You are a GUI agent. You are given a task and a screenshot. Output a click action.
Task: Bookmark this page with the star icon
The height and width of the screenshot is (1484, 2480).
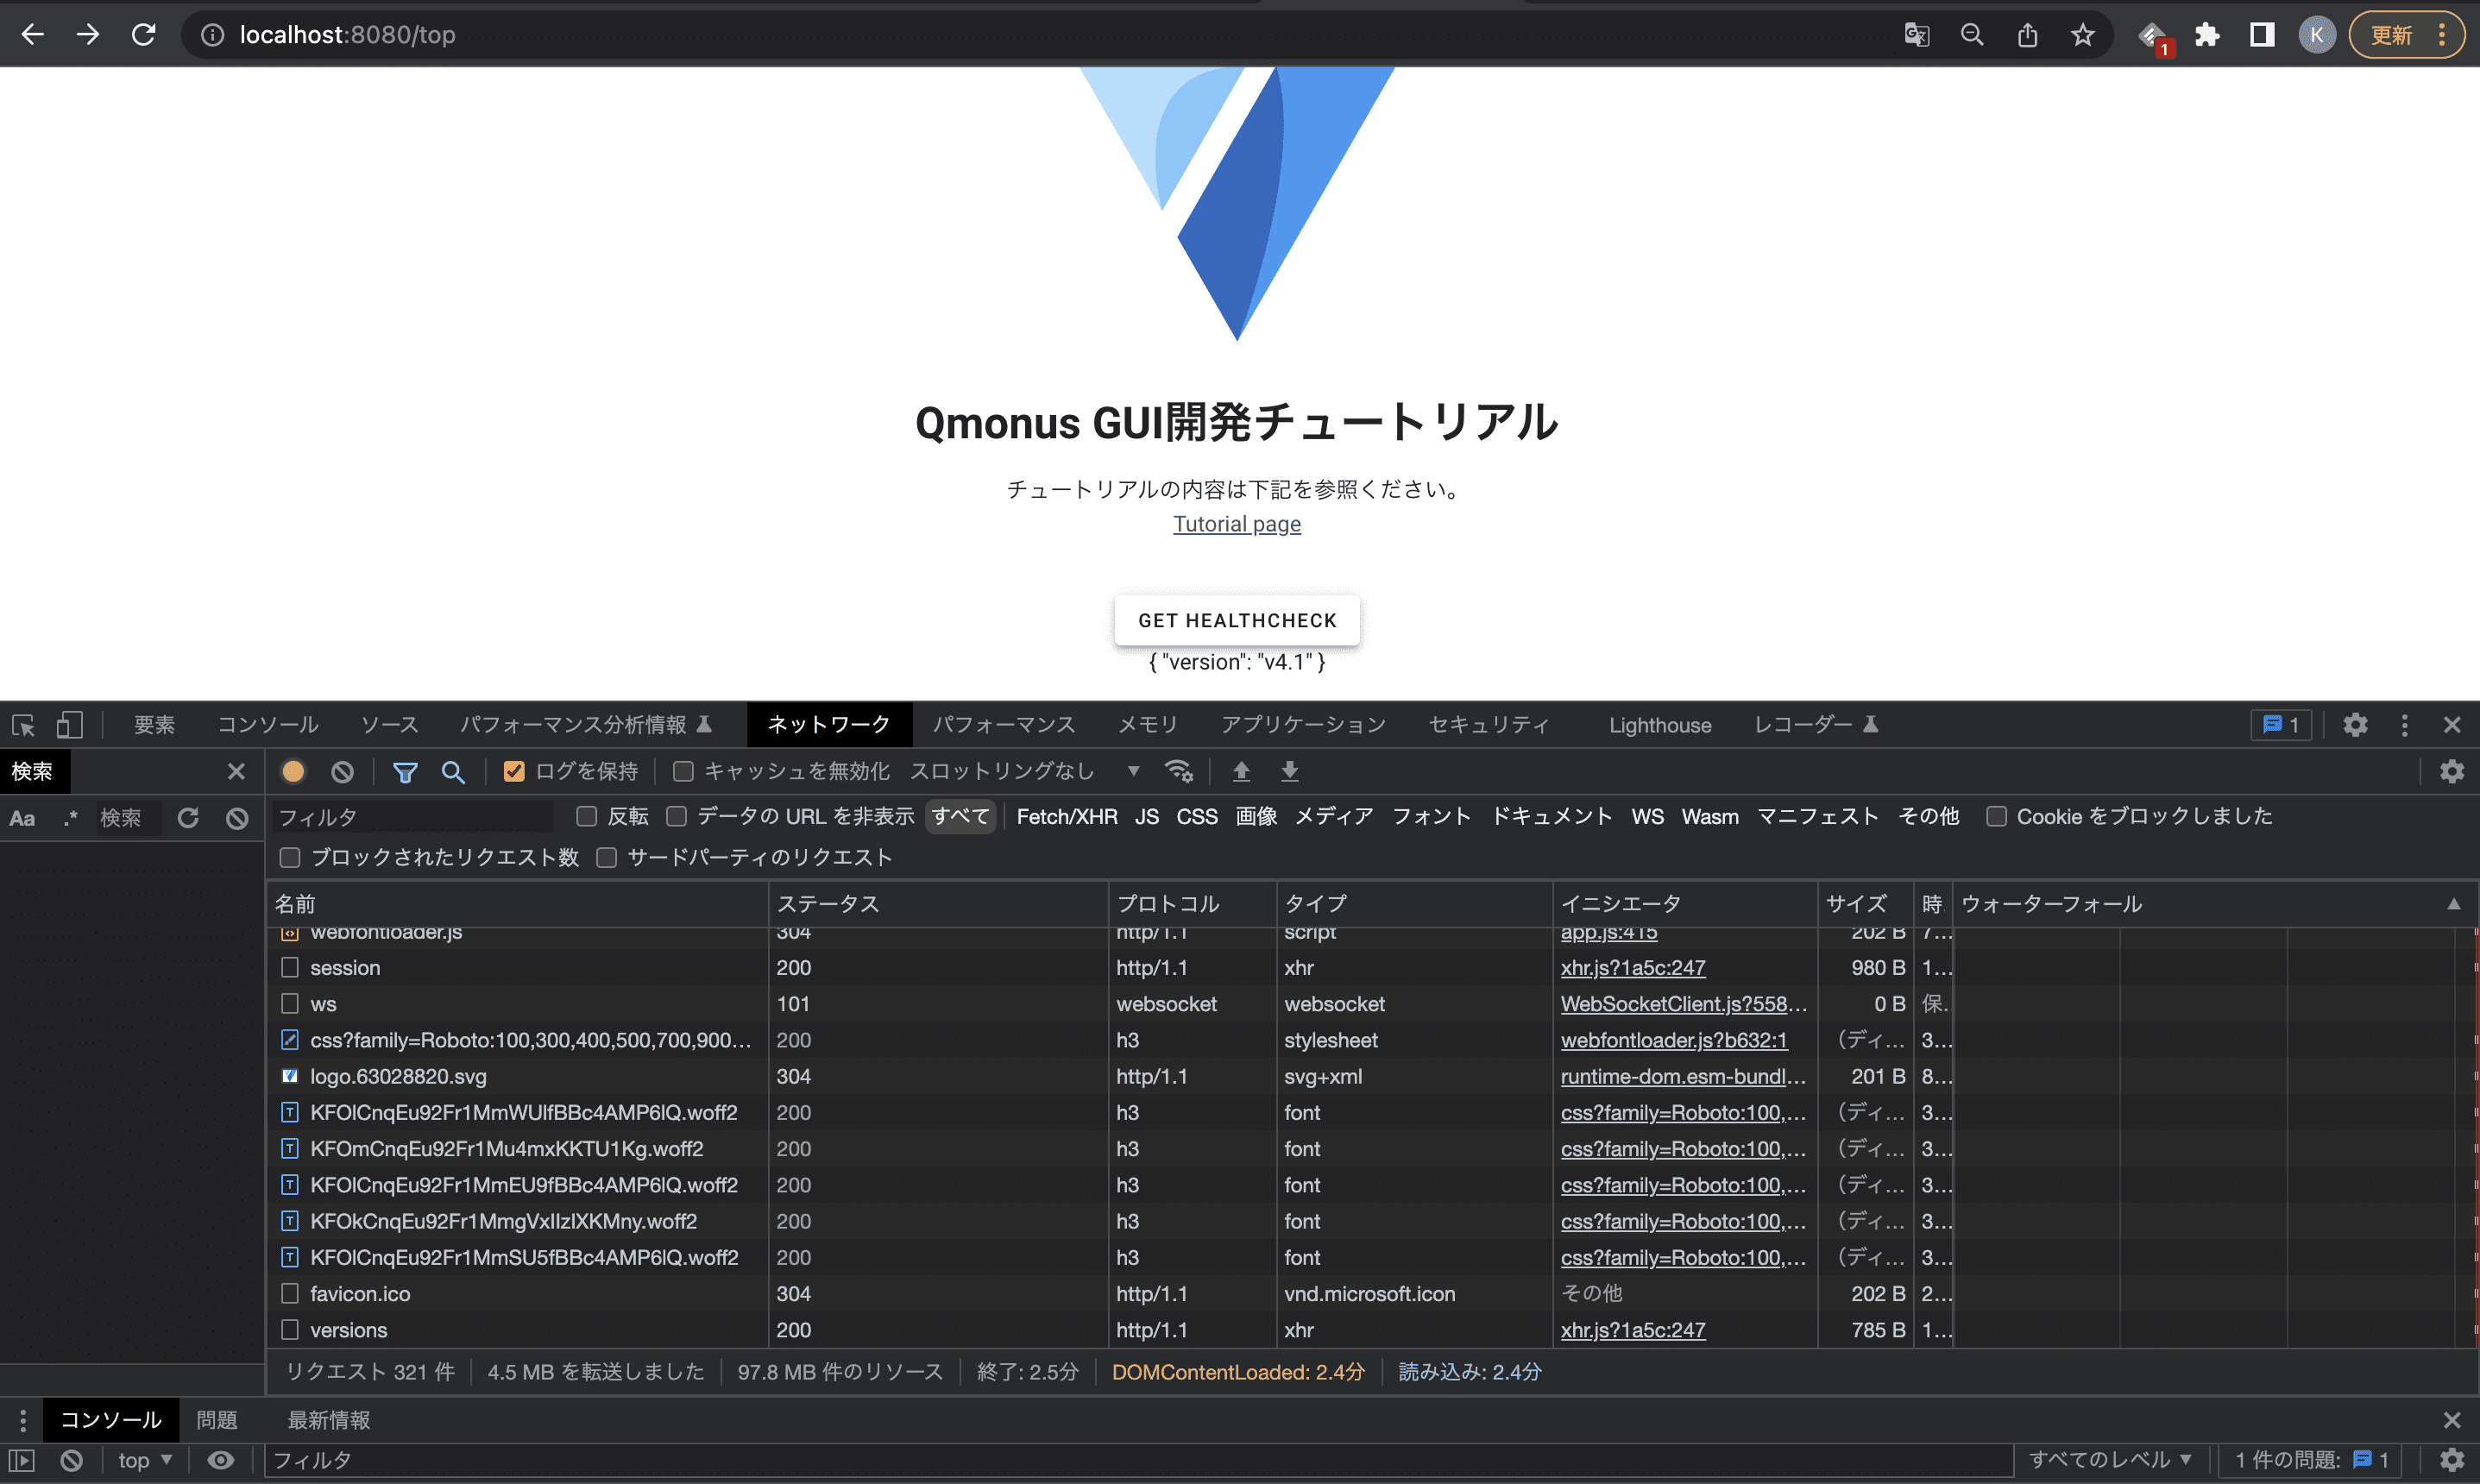pyautogui.click(x=2083, y=35)
